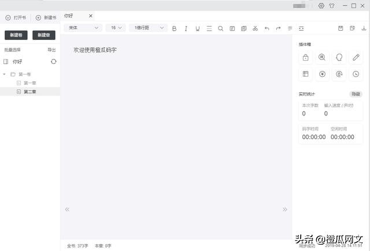Viewport: 370px width, 251px height.
Task: Click the text-box icon right of search magnifier
Action: tap(232, 28)
